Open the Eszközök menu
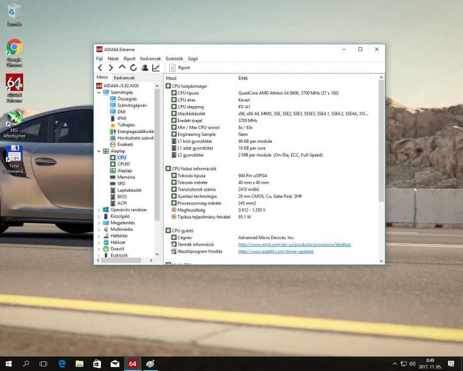This screenshot has width=463, height=371. pos(174,59)
